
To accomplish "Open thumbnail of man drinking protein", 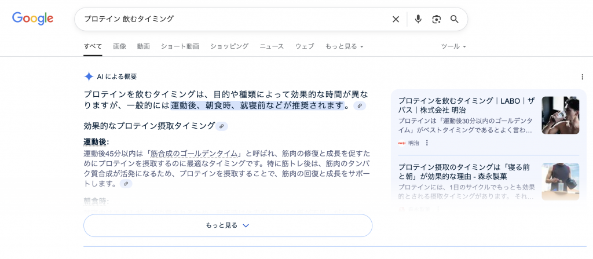I will pyautogui.click(x=560, y=115).
